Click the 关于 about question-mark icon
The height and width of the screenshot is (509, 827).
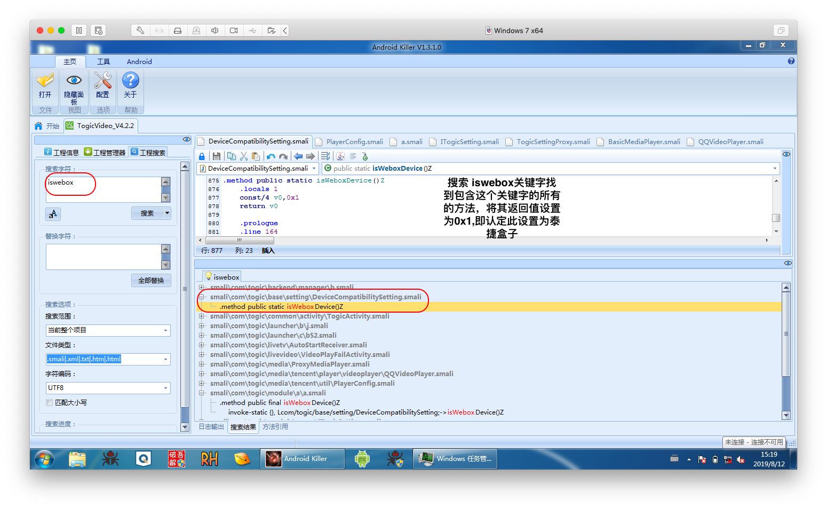[x=130, y=81]
